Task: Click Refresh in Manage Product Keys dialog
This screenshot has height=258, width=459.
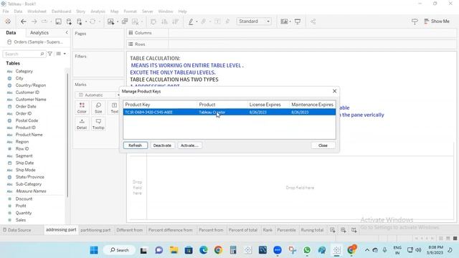Action: (x=136, y=145)
